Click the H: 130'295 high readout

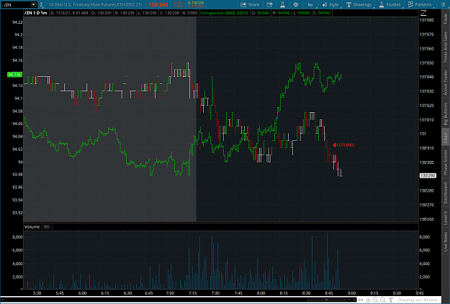point(124,13)
